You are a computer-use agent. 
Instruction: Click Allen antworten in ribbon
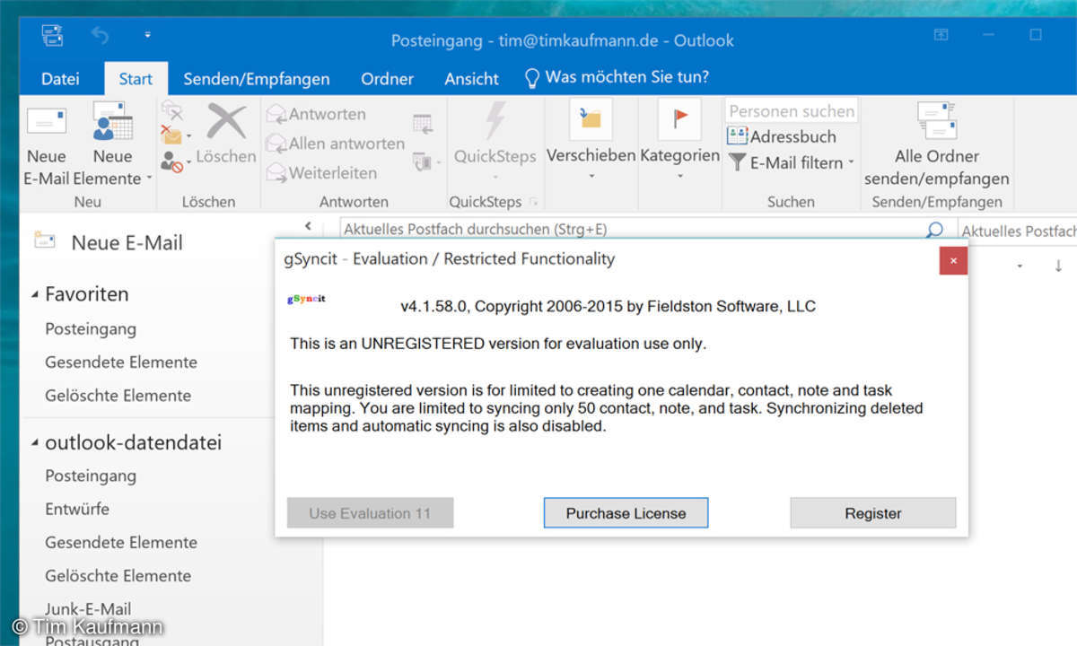pos(335,143)
